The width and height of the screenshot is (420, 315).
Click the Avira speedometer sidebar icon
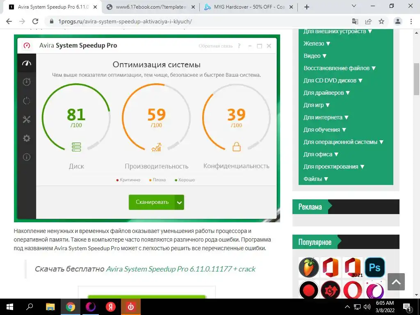point(27,63)
